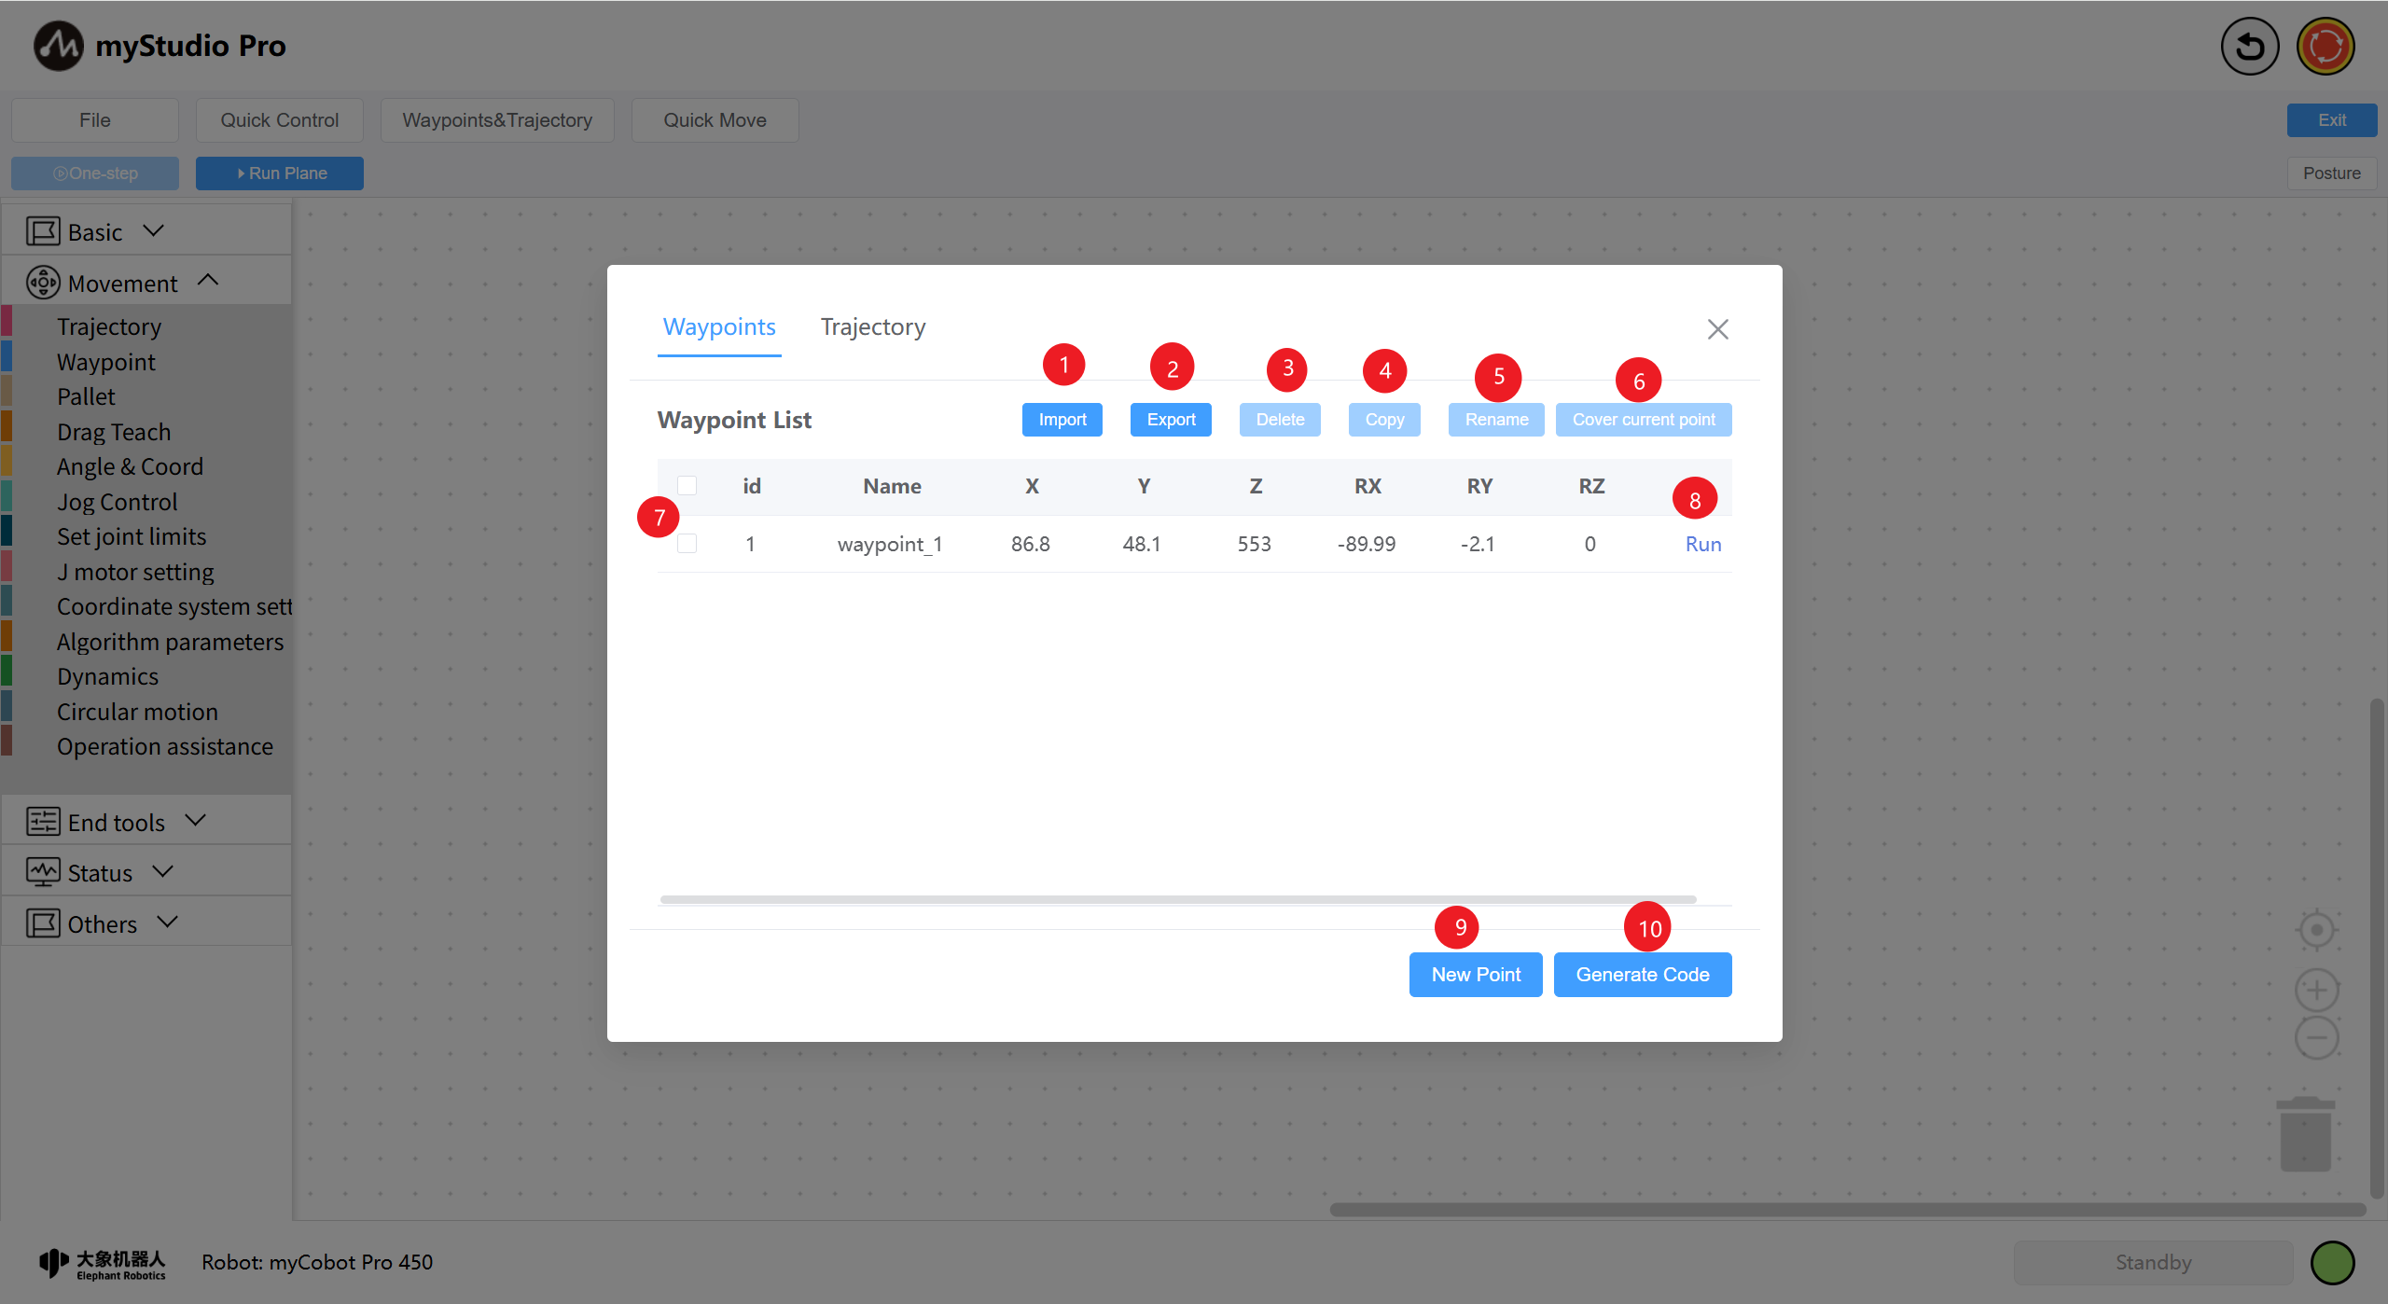Expand the End tools category
Screen dimensions: 2388x1304
tap(116, 822)
